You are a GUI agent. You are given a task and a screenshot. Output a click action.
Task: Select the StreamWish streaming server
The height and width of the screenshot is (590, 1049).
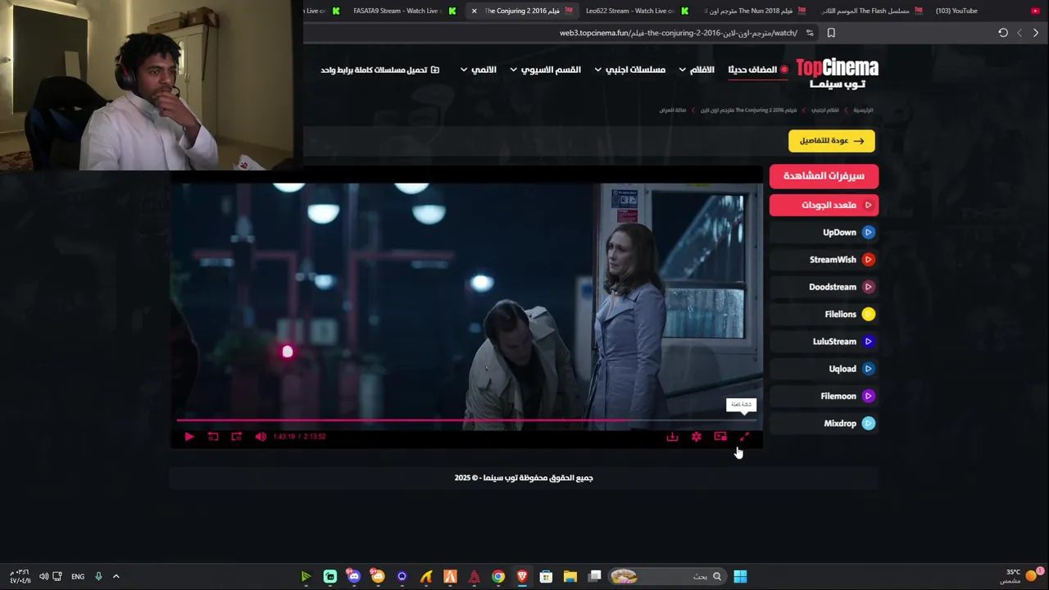coord(824,260)
